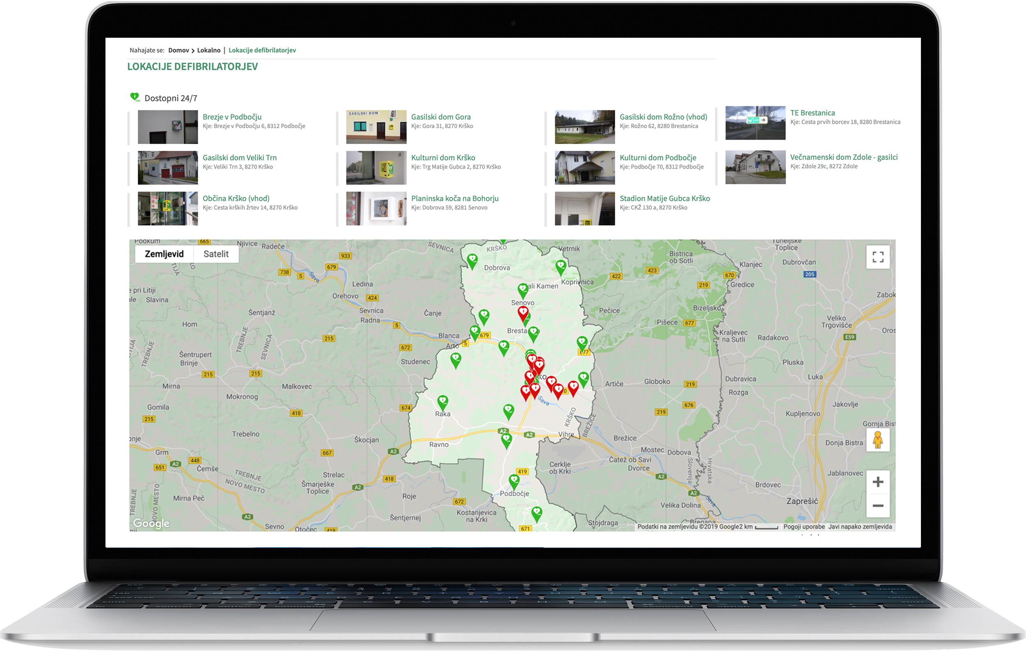The image size is (1026, 653).
Task: Click Pogoji uporabe link on map
Action: 804,527
